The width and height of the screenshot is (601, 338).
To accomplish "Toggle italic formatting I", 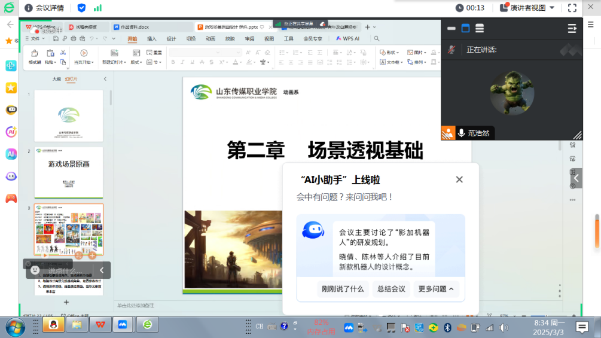I will tap(182, 62).
